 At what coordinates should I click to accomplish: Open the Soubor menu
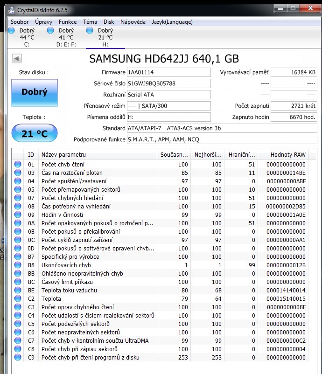click(20, 22)
